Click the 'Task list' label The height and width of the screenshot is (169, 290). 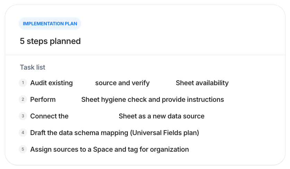click(x=33, y=67)
